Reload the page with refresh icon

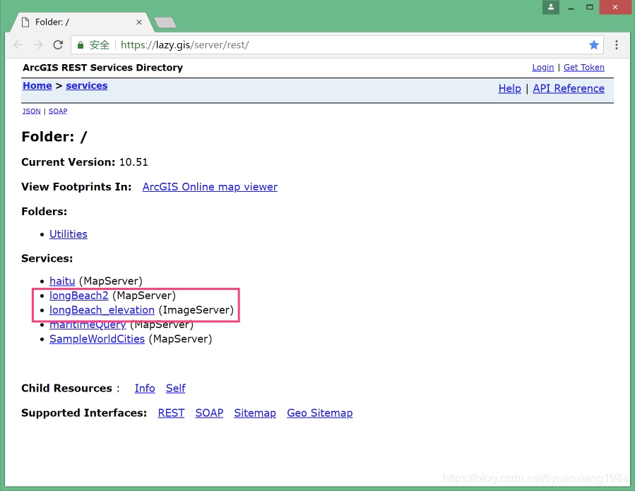(58, 44)
